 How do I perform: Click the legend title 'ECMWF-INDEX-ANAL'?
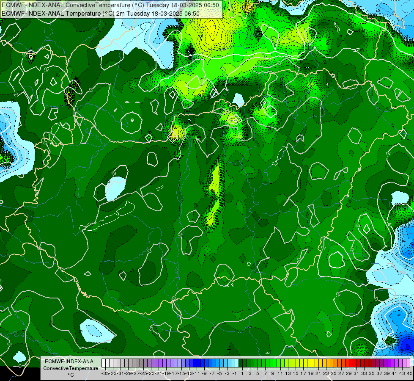[x=71, y=362]
